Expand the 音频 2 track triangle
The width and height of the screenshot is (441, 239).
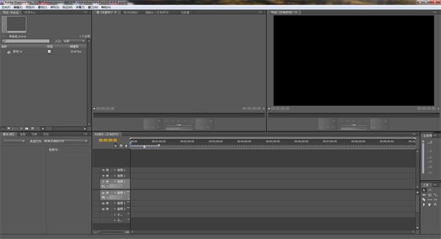click(115, 203)
